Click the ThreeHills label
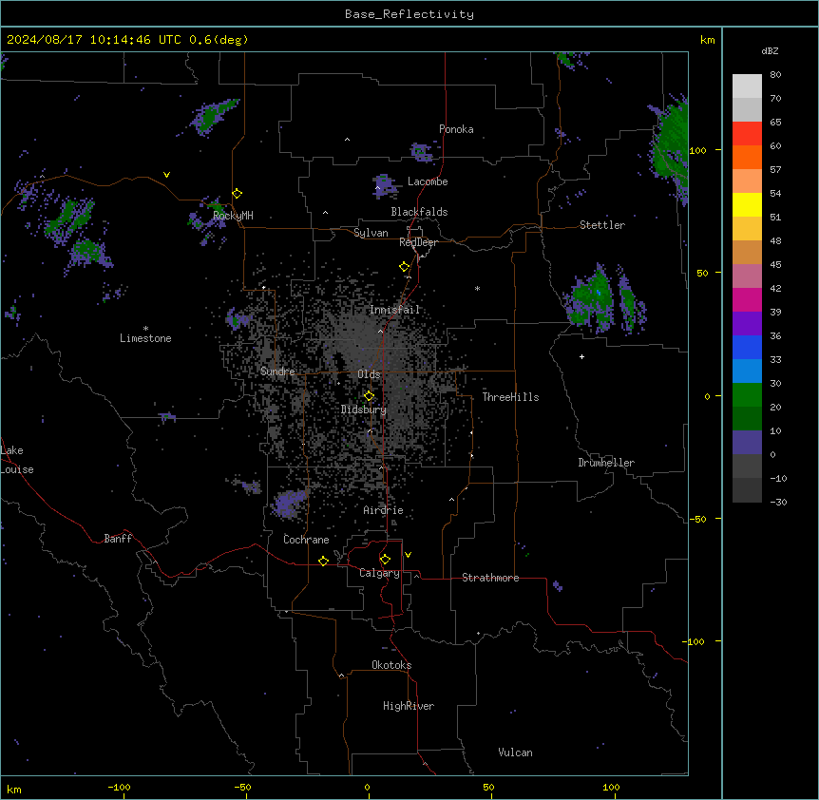 point(510,397)
